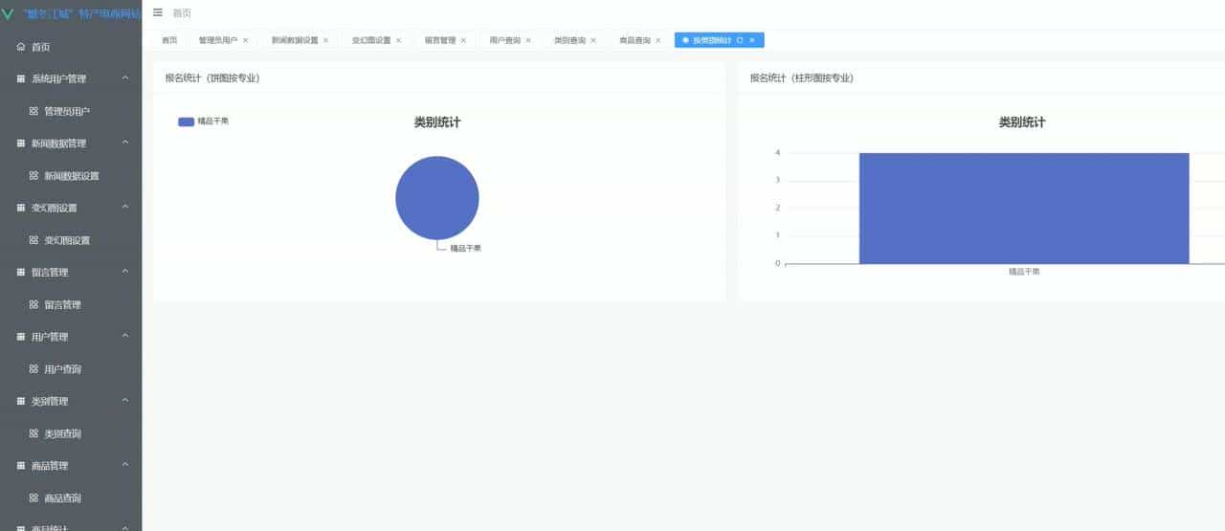Click the hamburger menu collapse icon
1225x531 pixels.
[x=158, y=12]
